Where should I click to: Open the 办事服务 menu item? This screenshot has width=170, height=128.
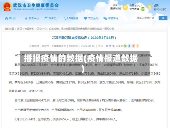click(x=73, y=18)
